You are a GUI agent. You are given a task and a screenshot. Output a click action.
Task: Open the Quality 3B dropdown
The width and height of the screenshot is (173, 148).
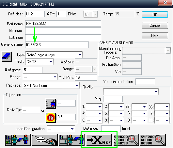139,107
